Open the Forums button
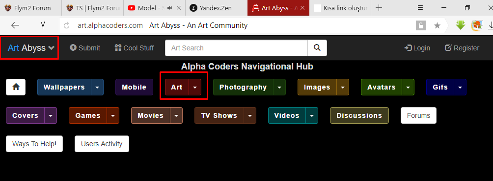Image resolution: width=493 pixels, height=181 pixels. (x=418, y=115)
